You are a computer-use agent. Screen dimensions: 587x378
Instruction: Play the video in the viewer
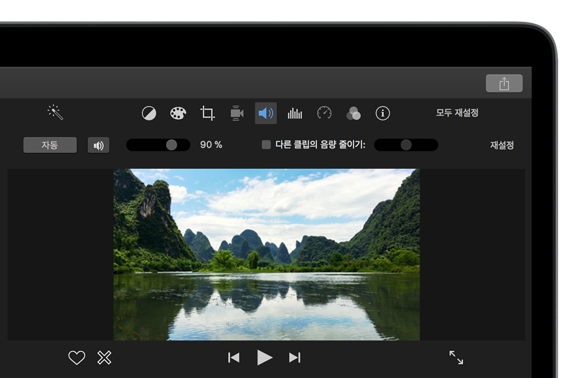click(x=265, y=357)
